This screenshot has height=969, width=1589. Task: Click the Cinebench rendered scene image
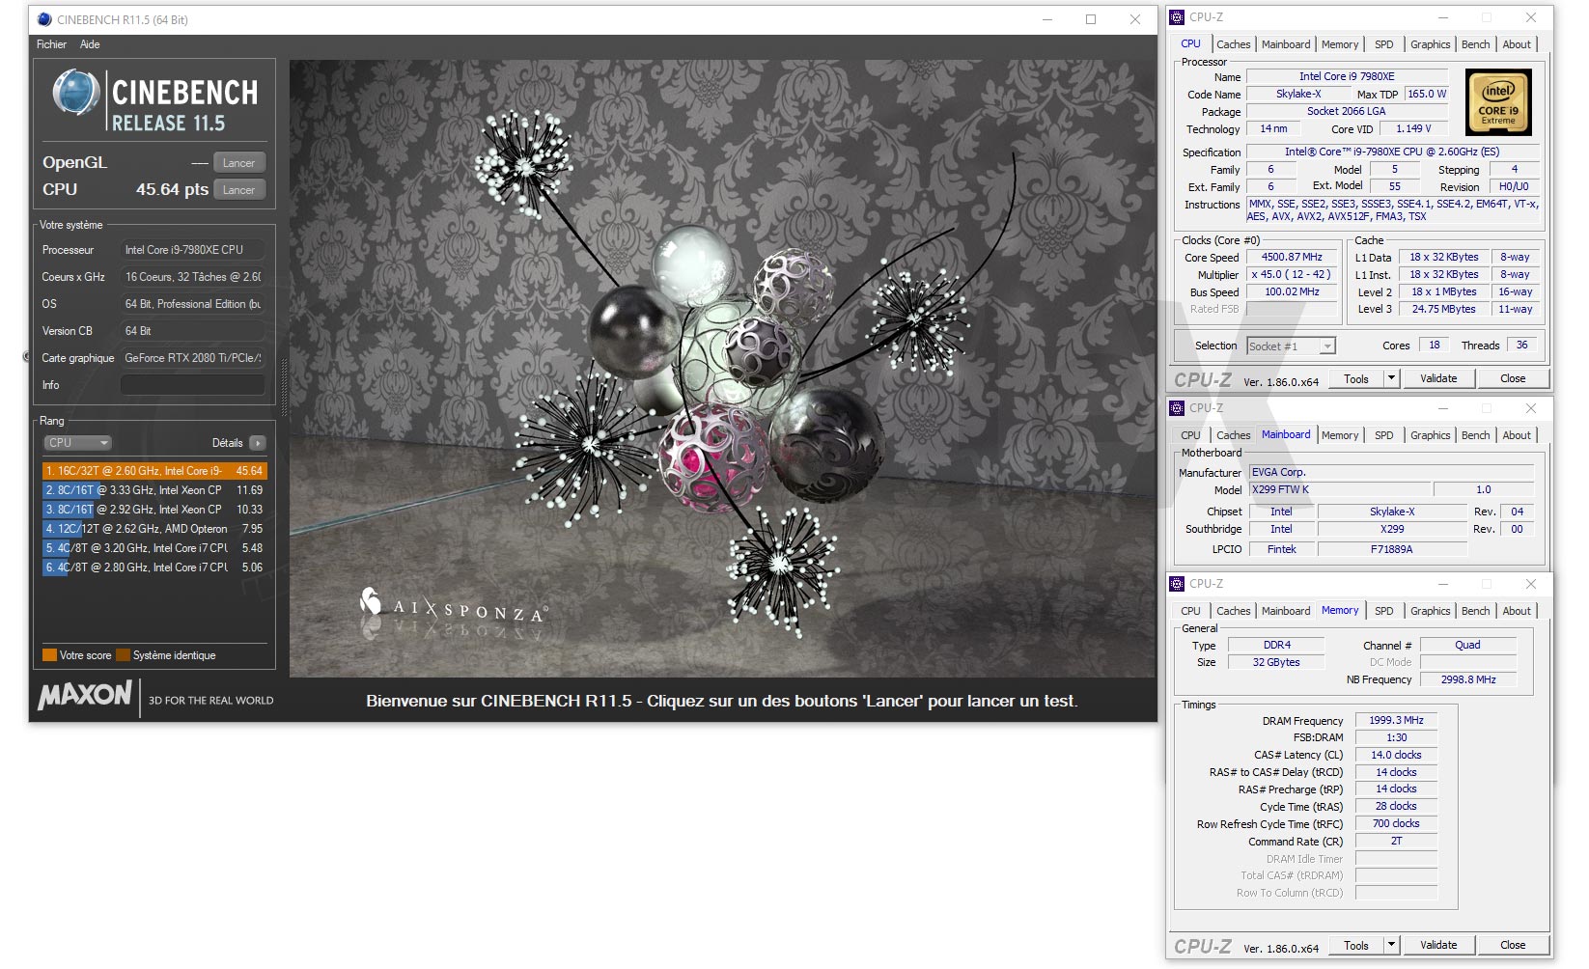(x=722, y=369)
